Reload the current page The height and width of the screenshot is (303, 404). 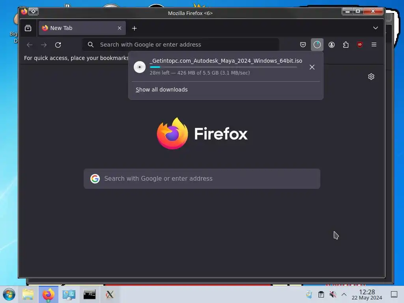click(x=58, y=45)
